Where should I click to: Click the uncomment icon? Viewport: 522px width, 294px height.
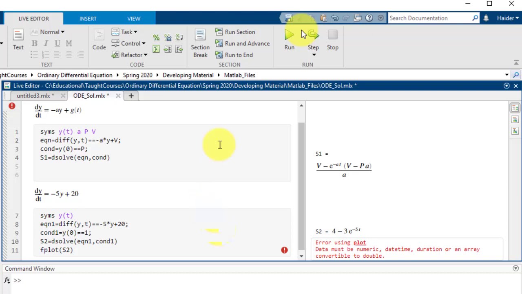click(168, 38)
